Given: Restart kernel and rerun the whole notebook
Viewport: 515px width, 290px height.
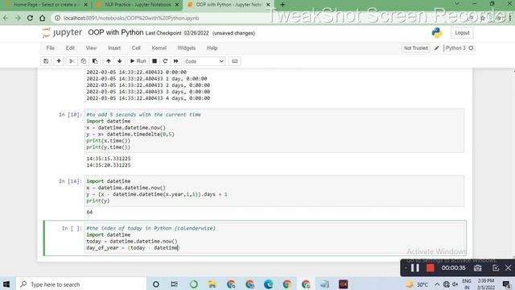Looking at the screenshot, I should (x=176, y=61).
